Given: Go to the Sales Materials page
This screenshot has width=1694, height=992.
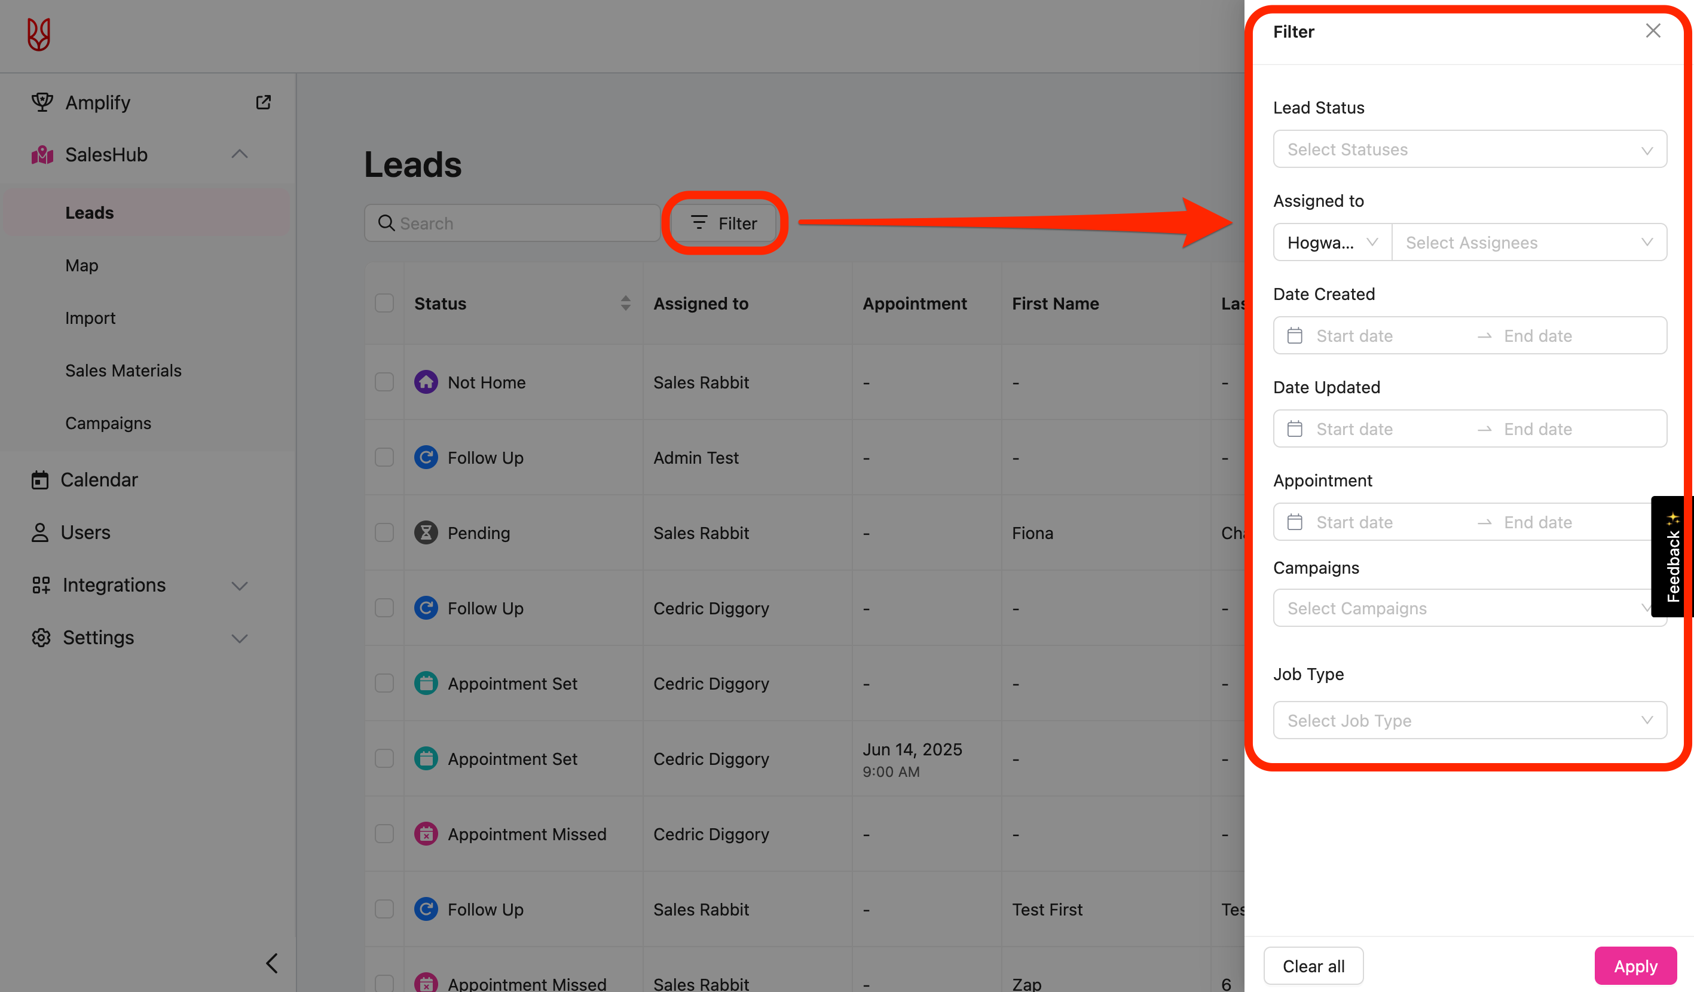Looking at the screenshot, I should (x=123, y=371).
